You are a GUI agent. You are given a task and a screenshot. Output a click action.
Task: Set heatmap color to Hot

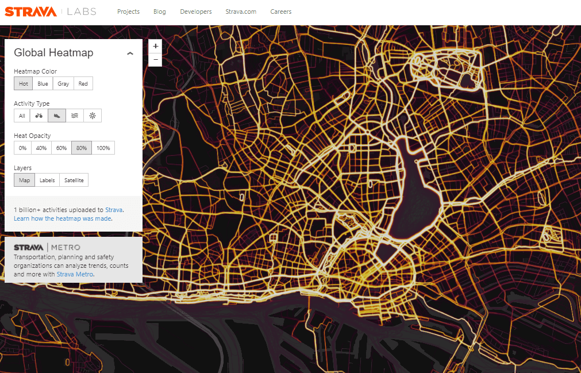(24, 84)
